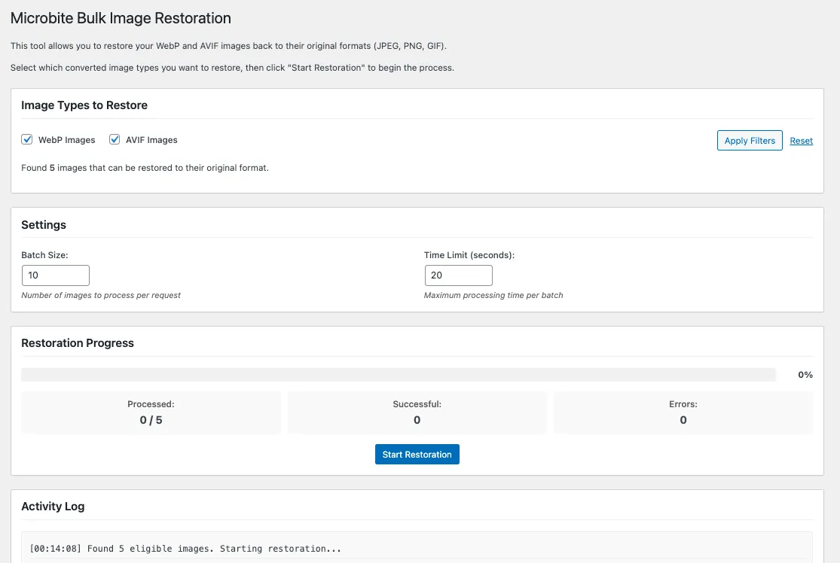Click the Time Limit (seconds) label
This screenshot has height=563, width=840.
point(469,255)
